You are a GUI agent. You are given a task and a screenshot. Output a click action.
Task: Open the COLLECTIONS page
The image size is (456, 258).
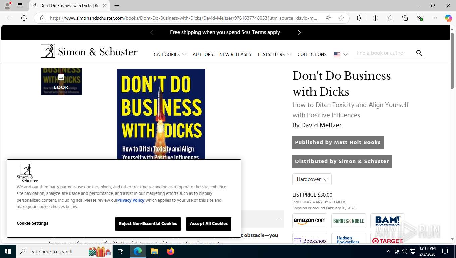(x=312, y=54)
